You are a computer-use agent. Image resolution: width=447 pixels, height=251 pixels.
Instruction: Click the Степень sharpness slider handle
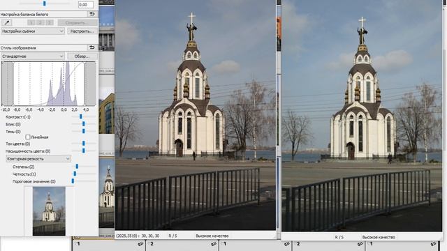point(77,167)
